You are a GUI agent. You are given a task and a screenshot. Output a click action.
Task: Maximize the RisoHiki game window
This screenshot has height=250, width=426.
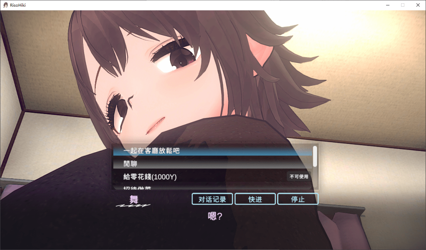(x=403, y=5)
